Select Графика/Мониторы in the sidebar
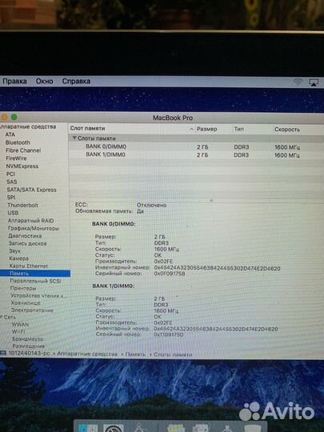Screen dimensions: 324x432 [34, 228]
